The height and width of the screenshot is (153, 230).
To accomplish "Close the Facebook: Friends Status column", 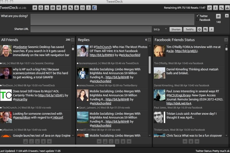I will click(x=226, y=40).
